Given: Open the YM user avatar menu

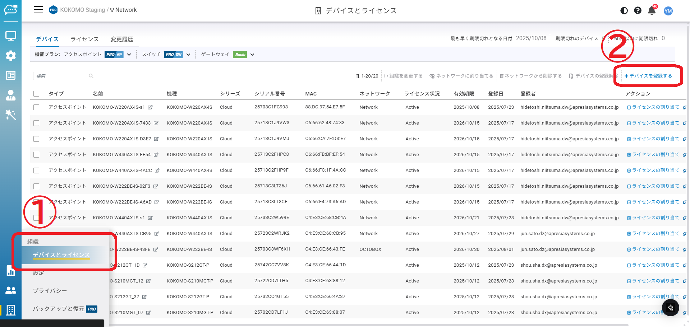Looking at the screenshot, I should [x=668, y=11].
